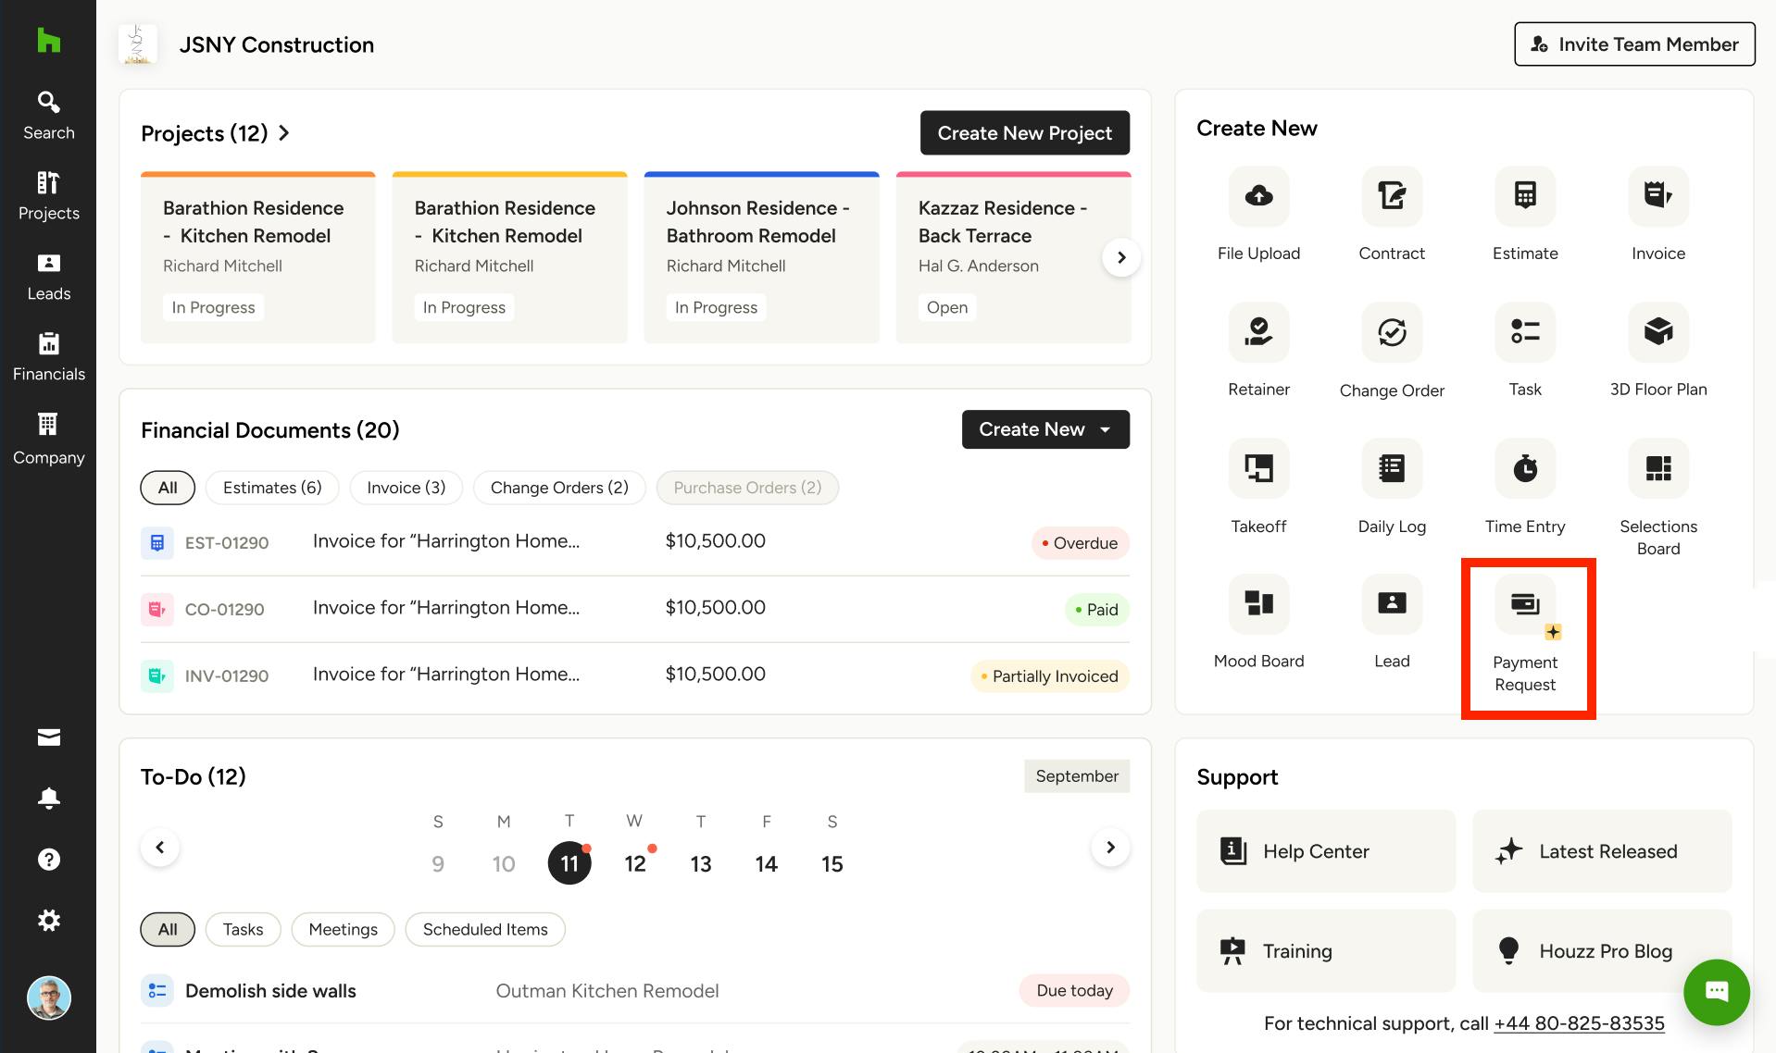The image size is (1776, 1053).
Task: Select the All filter in Financial Documents
Action: [x=168, y=488]
